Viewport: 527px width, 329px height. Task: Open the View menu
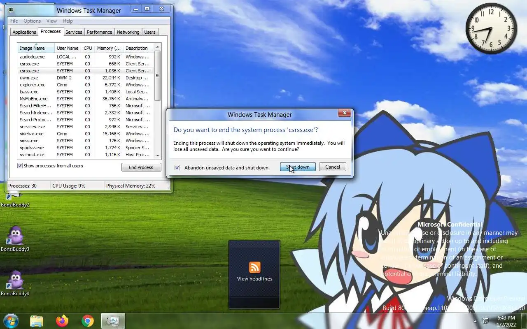click(51, 21)
